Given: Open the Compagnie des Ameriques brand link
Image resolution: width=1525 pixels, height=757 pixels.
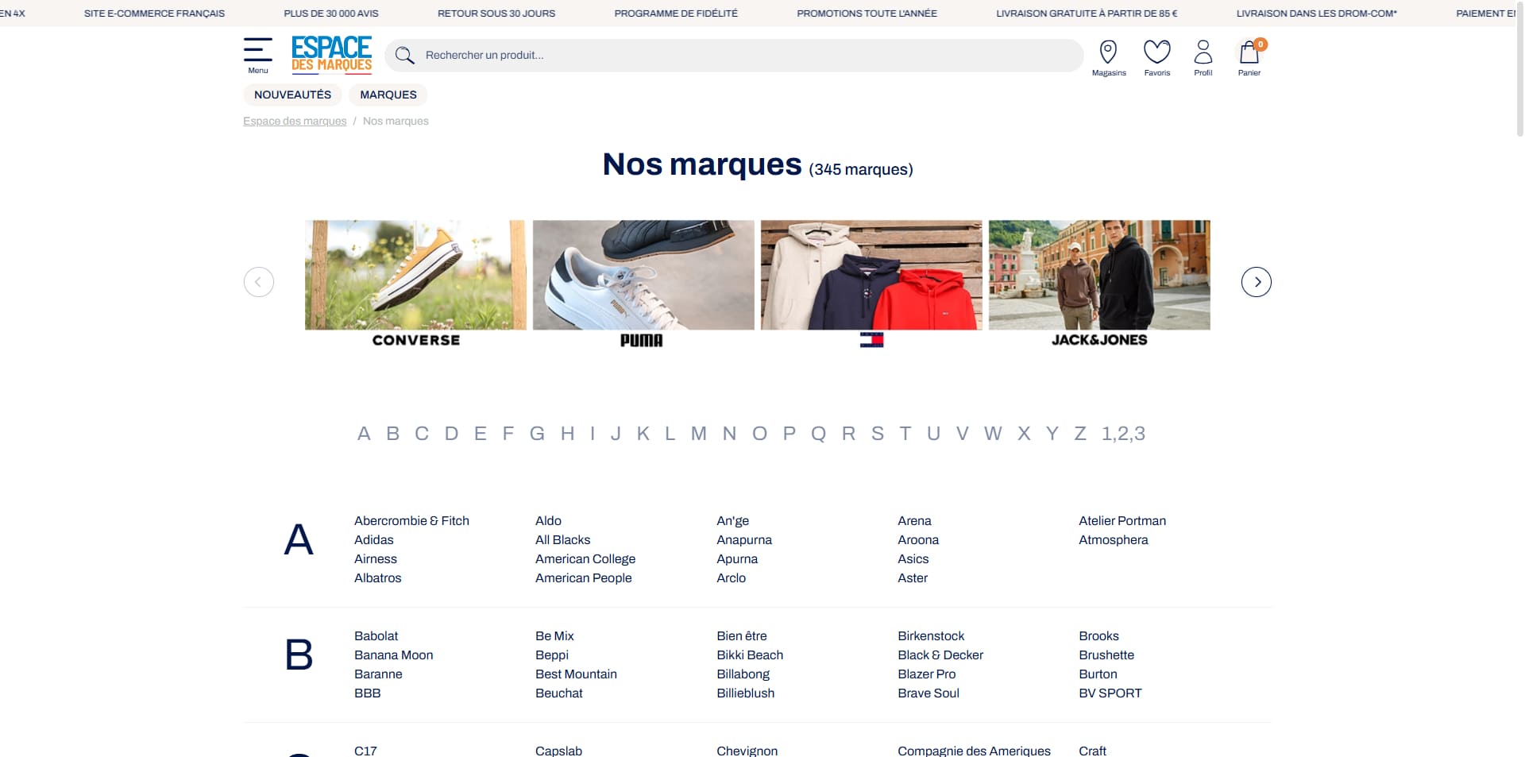Looking at the screenshot, I should [x=974, y=751].
